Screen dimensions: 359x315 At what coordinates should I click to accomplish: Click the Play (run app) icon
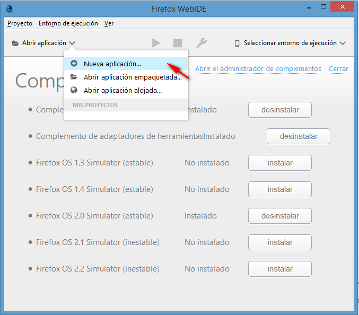(x=156, y=43)
